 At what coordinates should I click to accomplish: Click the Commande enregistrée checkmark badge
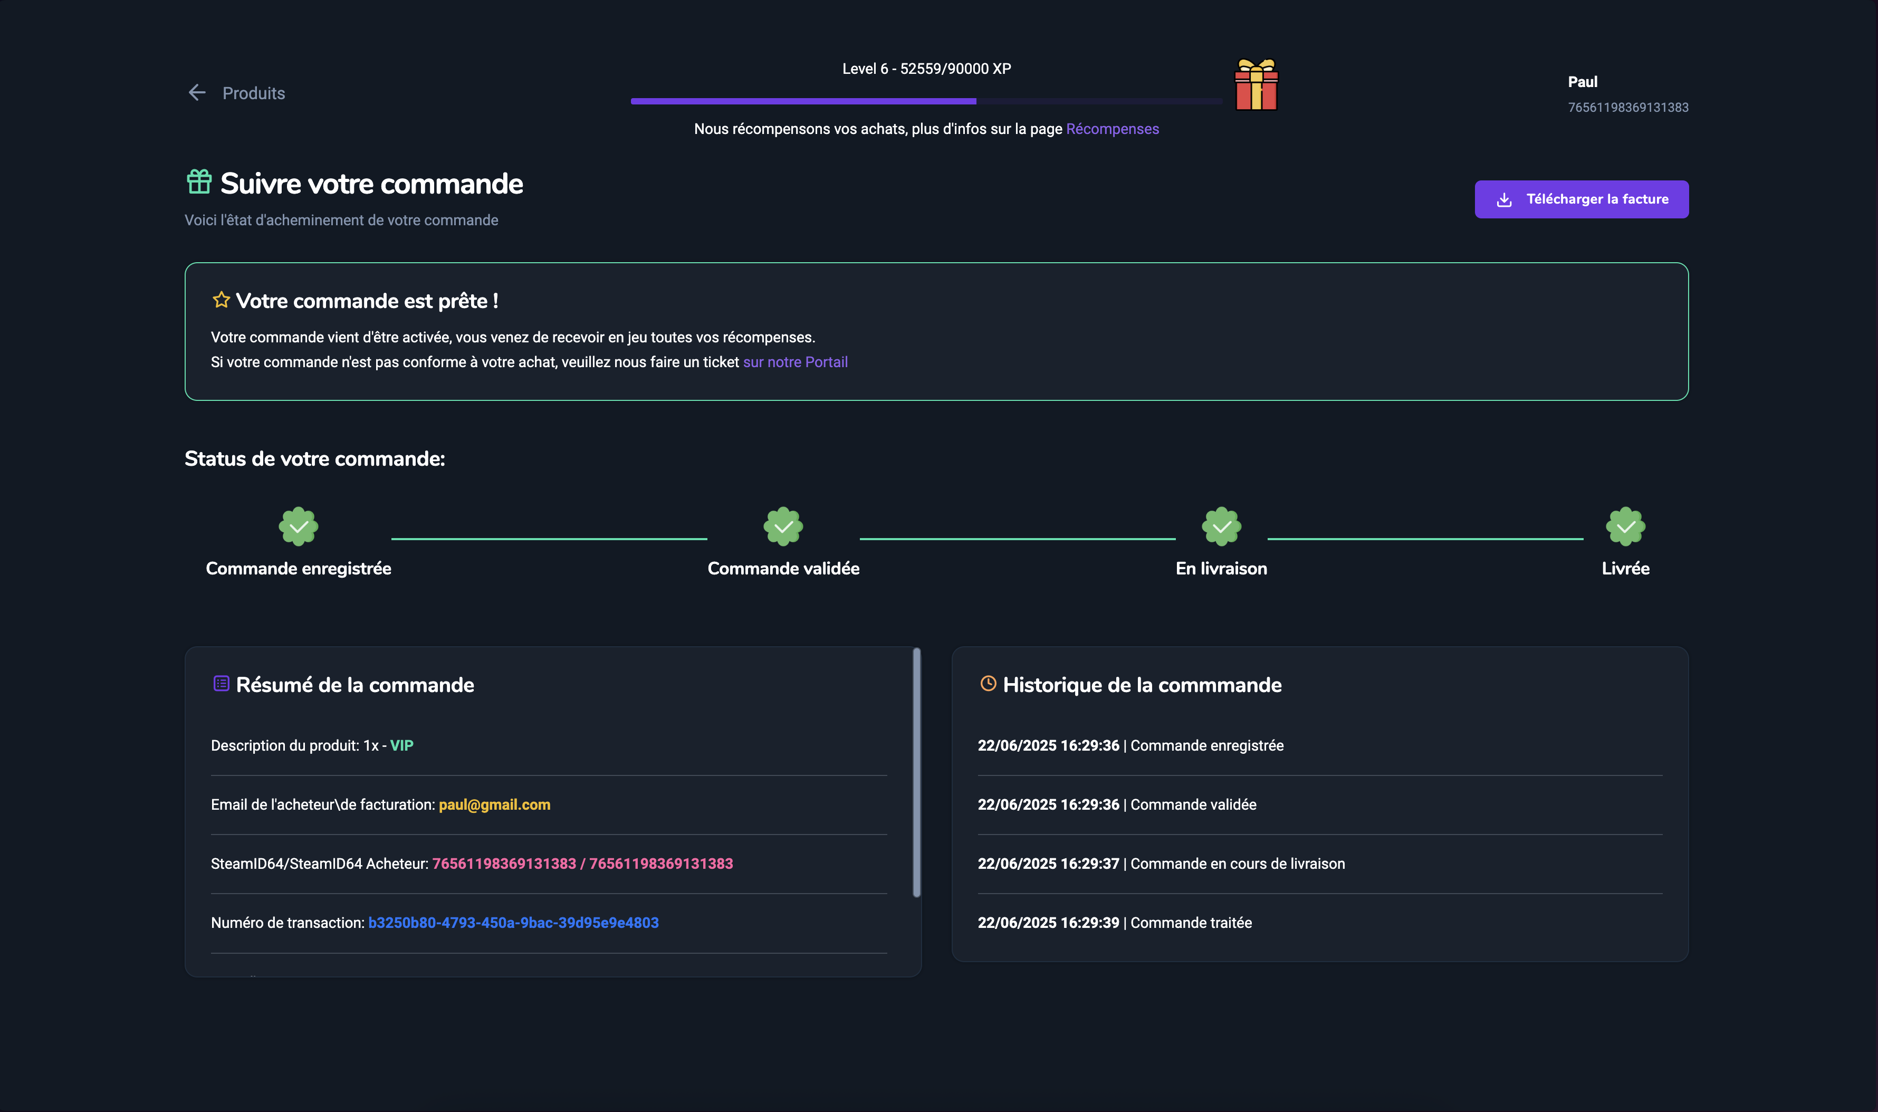(x=298, y=527)
